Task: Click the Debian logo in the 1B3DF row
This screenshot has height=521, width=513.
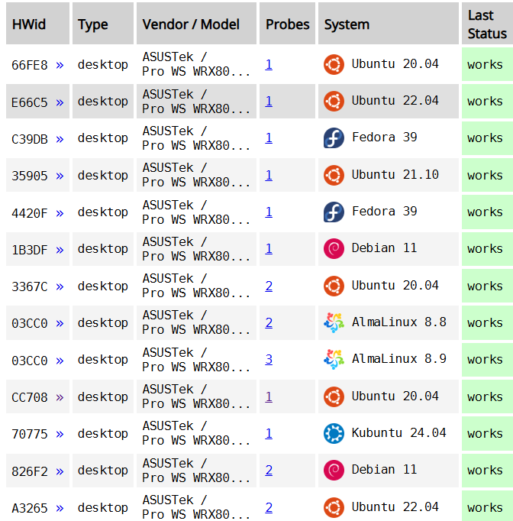Action: [x=334, y=248]
